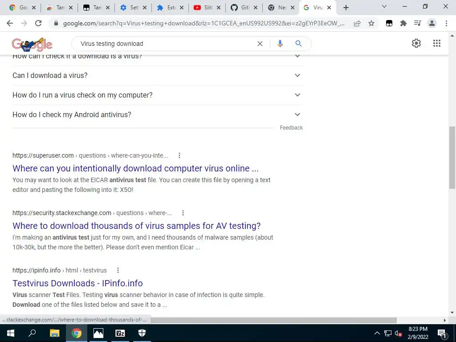Image resolution: width=456 pixels, height=342 pixels.
Task: Close the GitHub tab
Action: (256, 8)
